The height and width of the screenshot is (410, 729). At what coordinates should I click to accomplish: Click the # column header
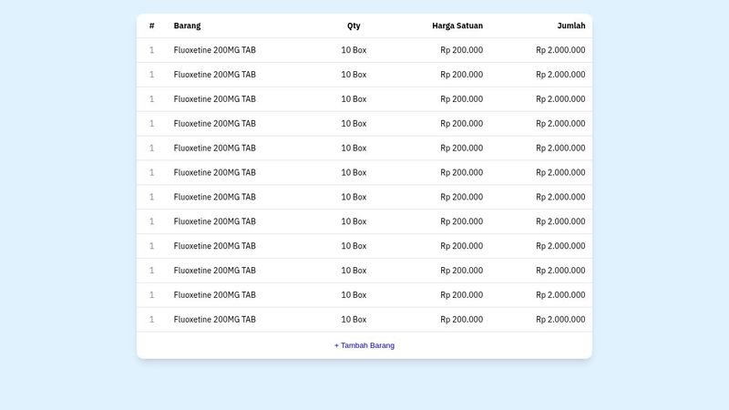151,26
